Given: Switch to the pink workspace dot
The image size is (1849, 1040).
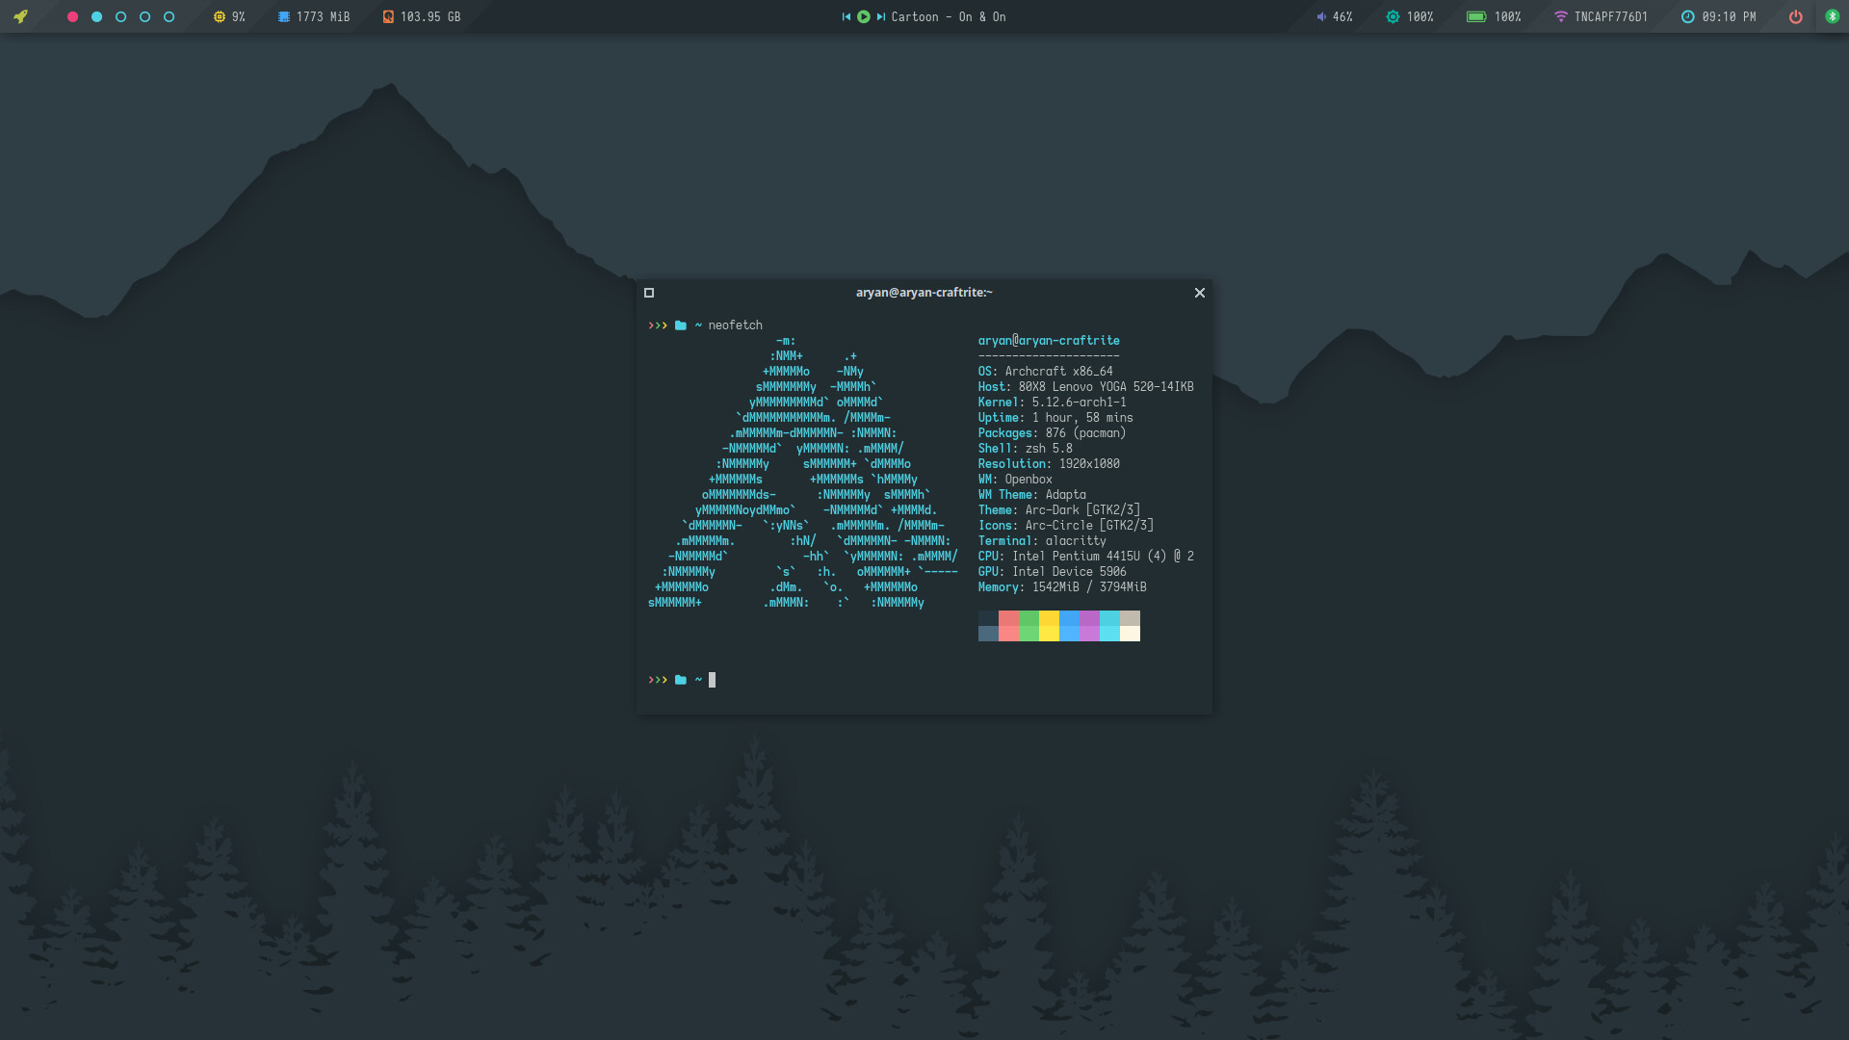Looking at the screenshot, I should pyautogui.click(x=72, y=16).
